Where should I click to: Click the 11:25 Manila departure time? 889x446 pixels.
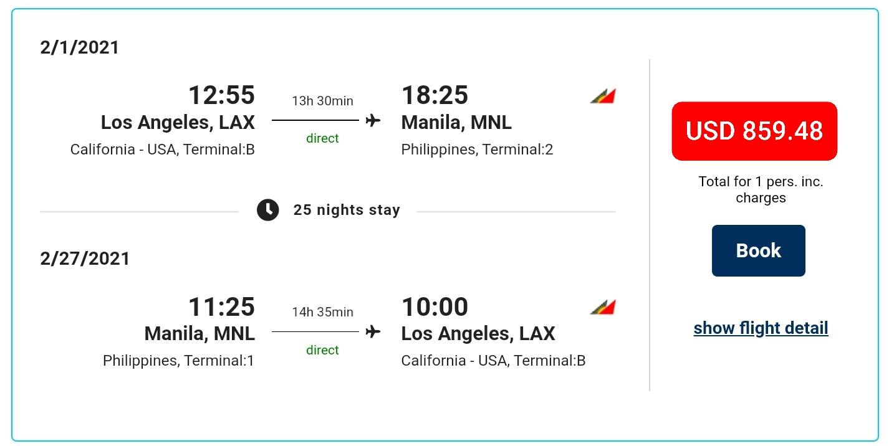[x=221, y=306]
